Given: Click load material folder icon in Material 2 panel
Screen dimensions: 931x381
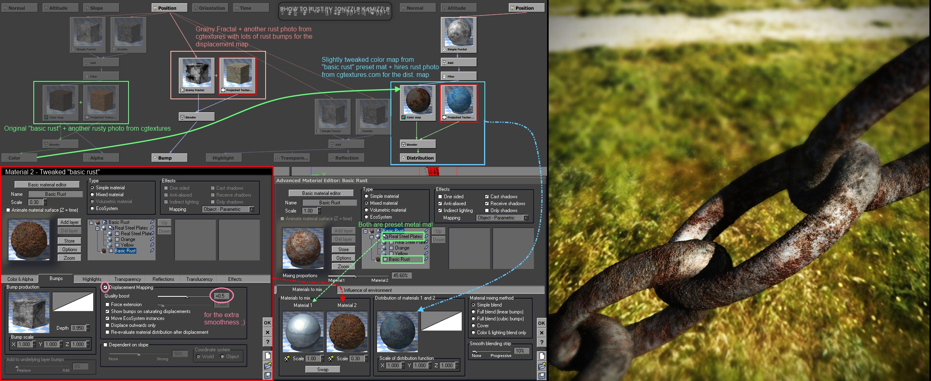Looking at the screenshot, I should pyautogui.click(x=268, y=366).
